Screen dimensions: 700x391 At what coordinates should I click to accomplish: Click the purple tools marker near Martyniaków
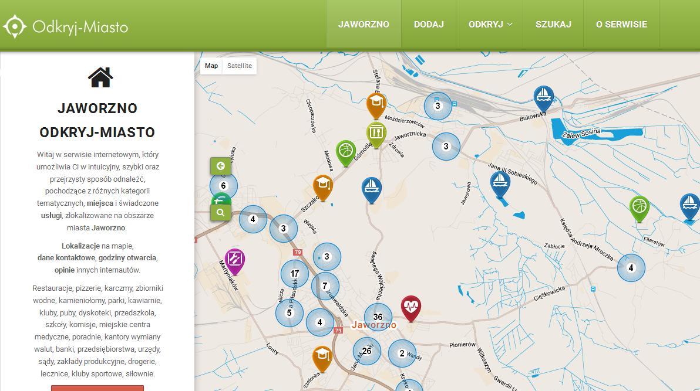235,260
